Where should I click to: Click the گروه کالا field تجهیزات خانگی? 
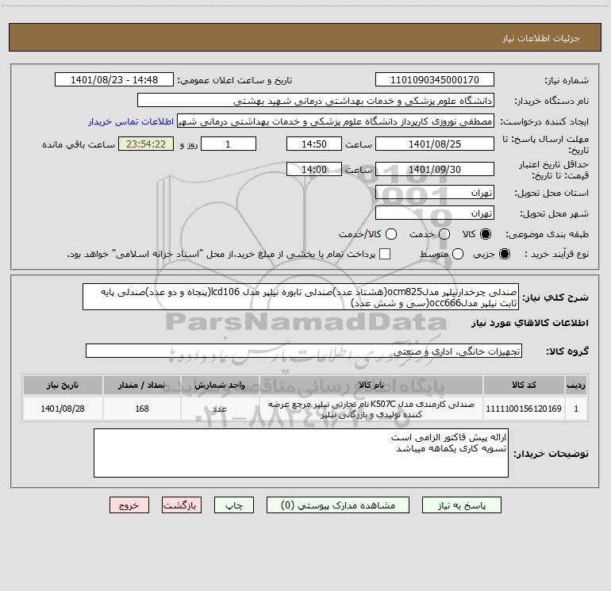click(304, 351)
